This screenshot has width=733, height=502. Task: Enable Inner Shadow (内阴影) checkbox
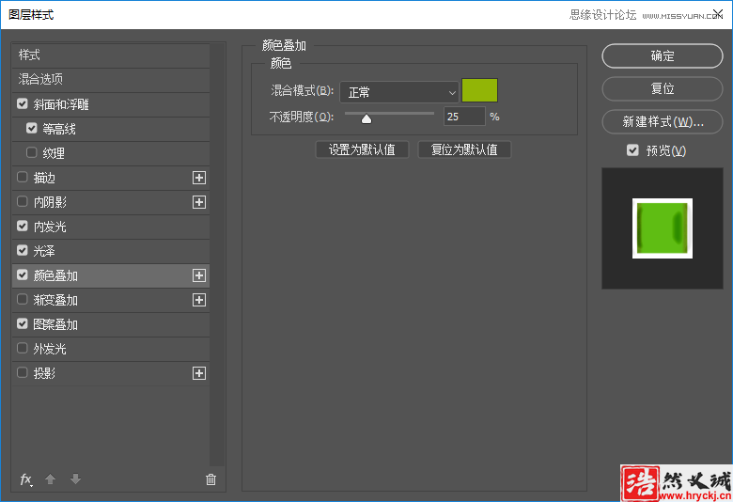(22, 201)
